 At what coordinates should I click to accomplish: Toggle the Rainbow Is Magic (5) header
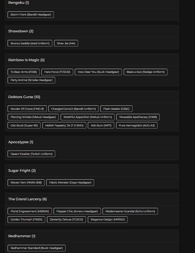click(26, 60)
